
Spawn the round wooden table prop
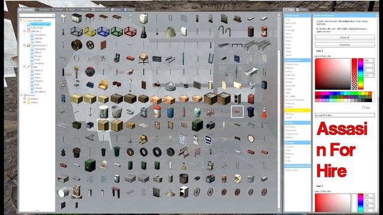(x=90, y=18)
